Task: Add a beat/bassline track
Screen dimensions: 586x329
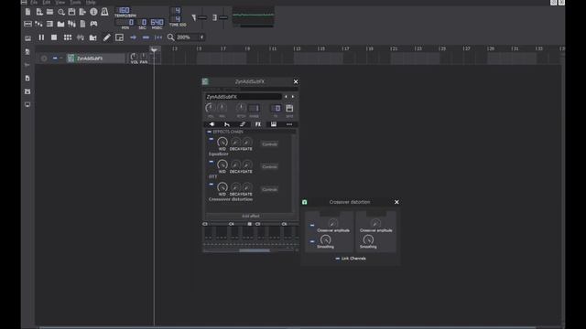Action: (68, 37)
